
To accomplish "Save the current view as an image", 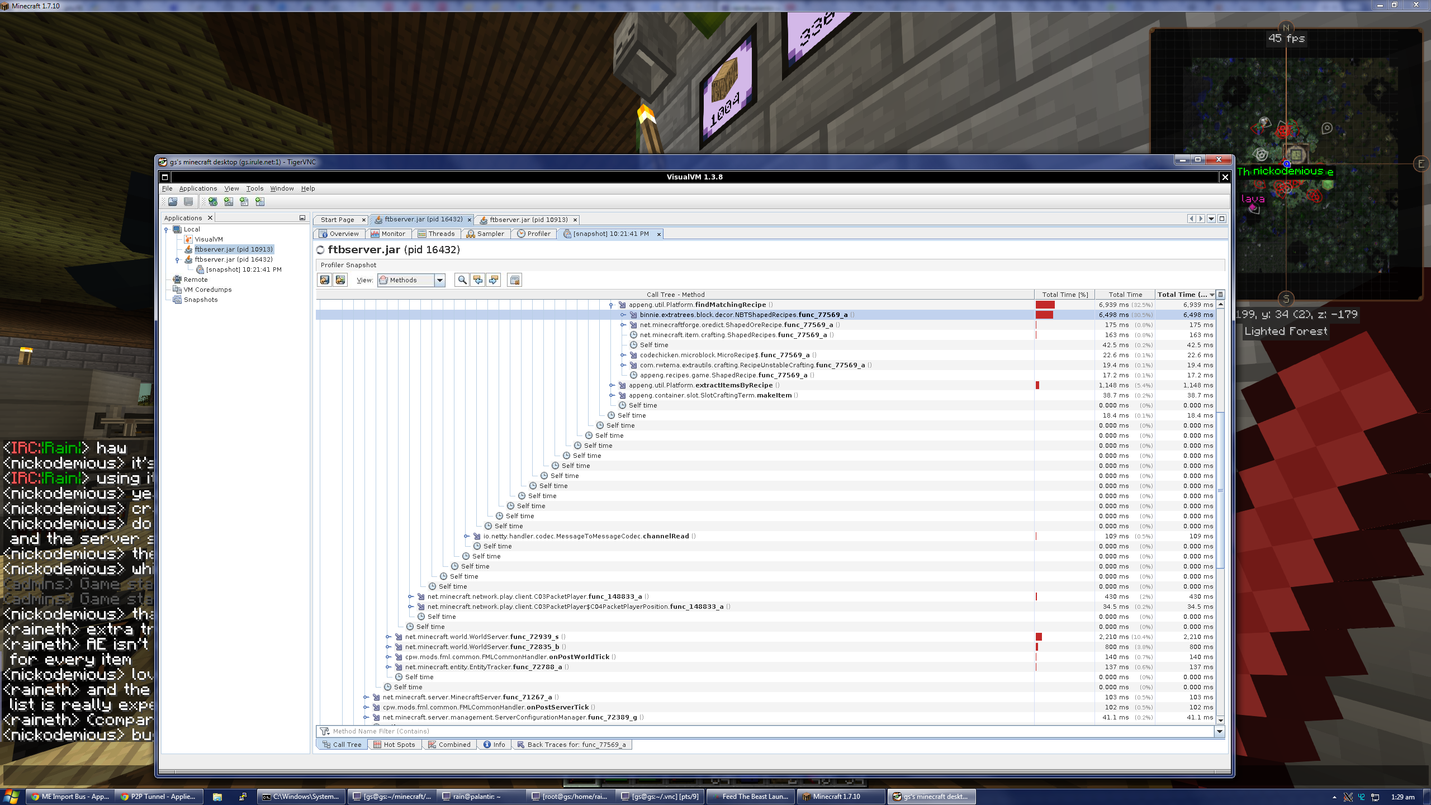I will [340, 280].
